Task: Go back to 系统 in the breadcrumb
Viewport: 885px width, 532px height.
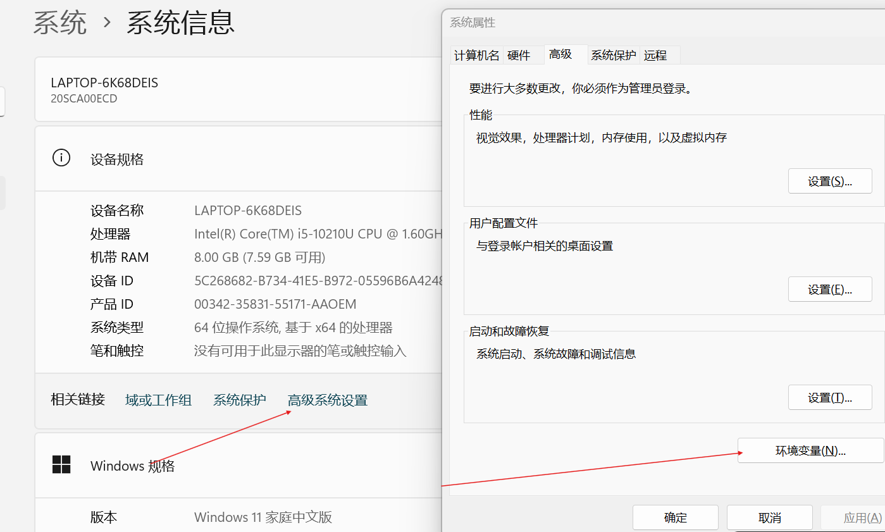Action: (x=59, y=23)
